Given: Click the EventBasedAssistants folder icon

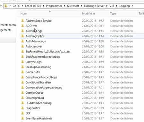Looking at the screenshot, I should (22, 118).
